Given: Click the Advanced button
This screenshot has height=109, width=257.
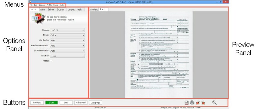Looking at the screenshot, I should [81, 103].
